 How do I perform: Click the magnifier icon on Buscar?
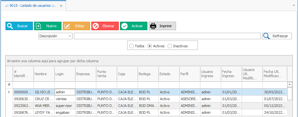10,26
